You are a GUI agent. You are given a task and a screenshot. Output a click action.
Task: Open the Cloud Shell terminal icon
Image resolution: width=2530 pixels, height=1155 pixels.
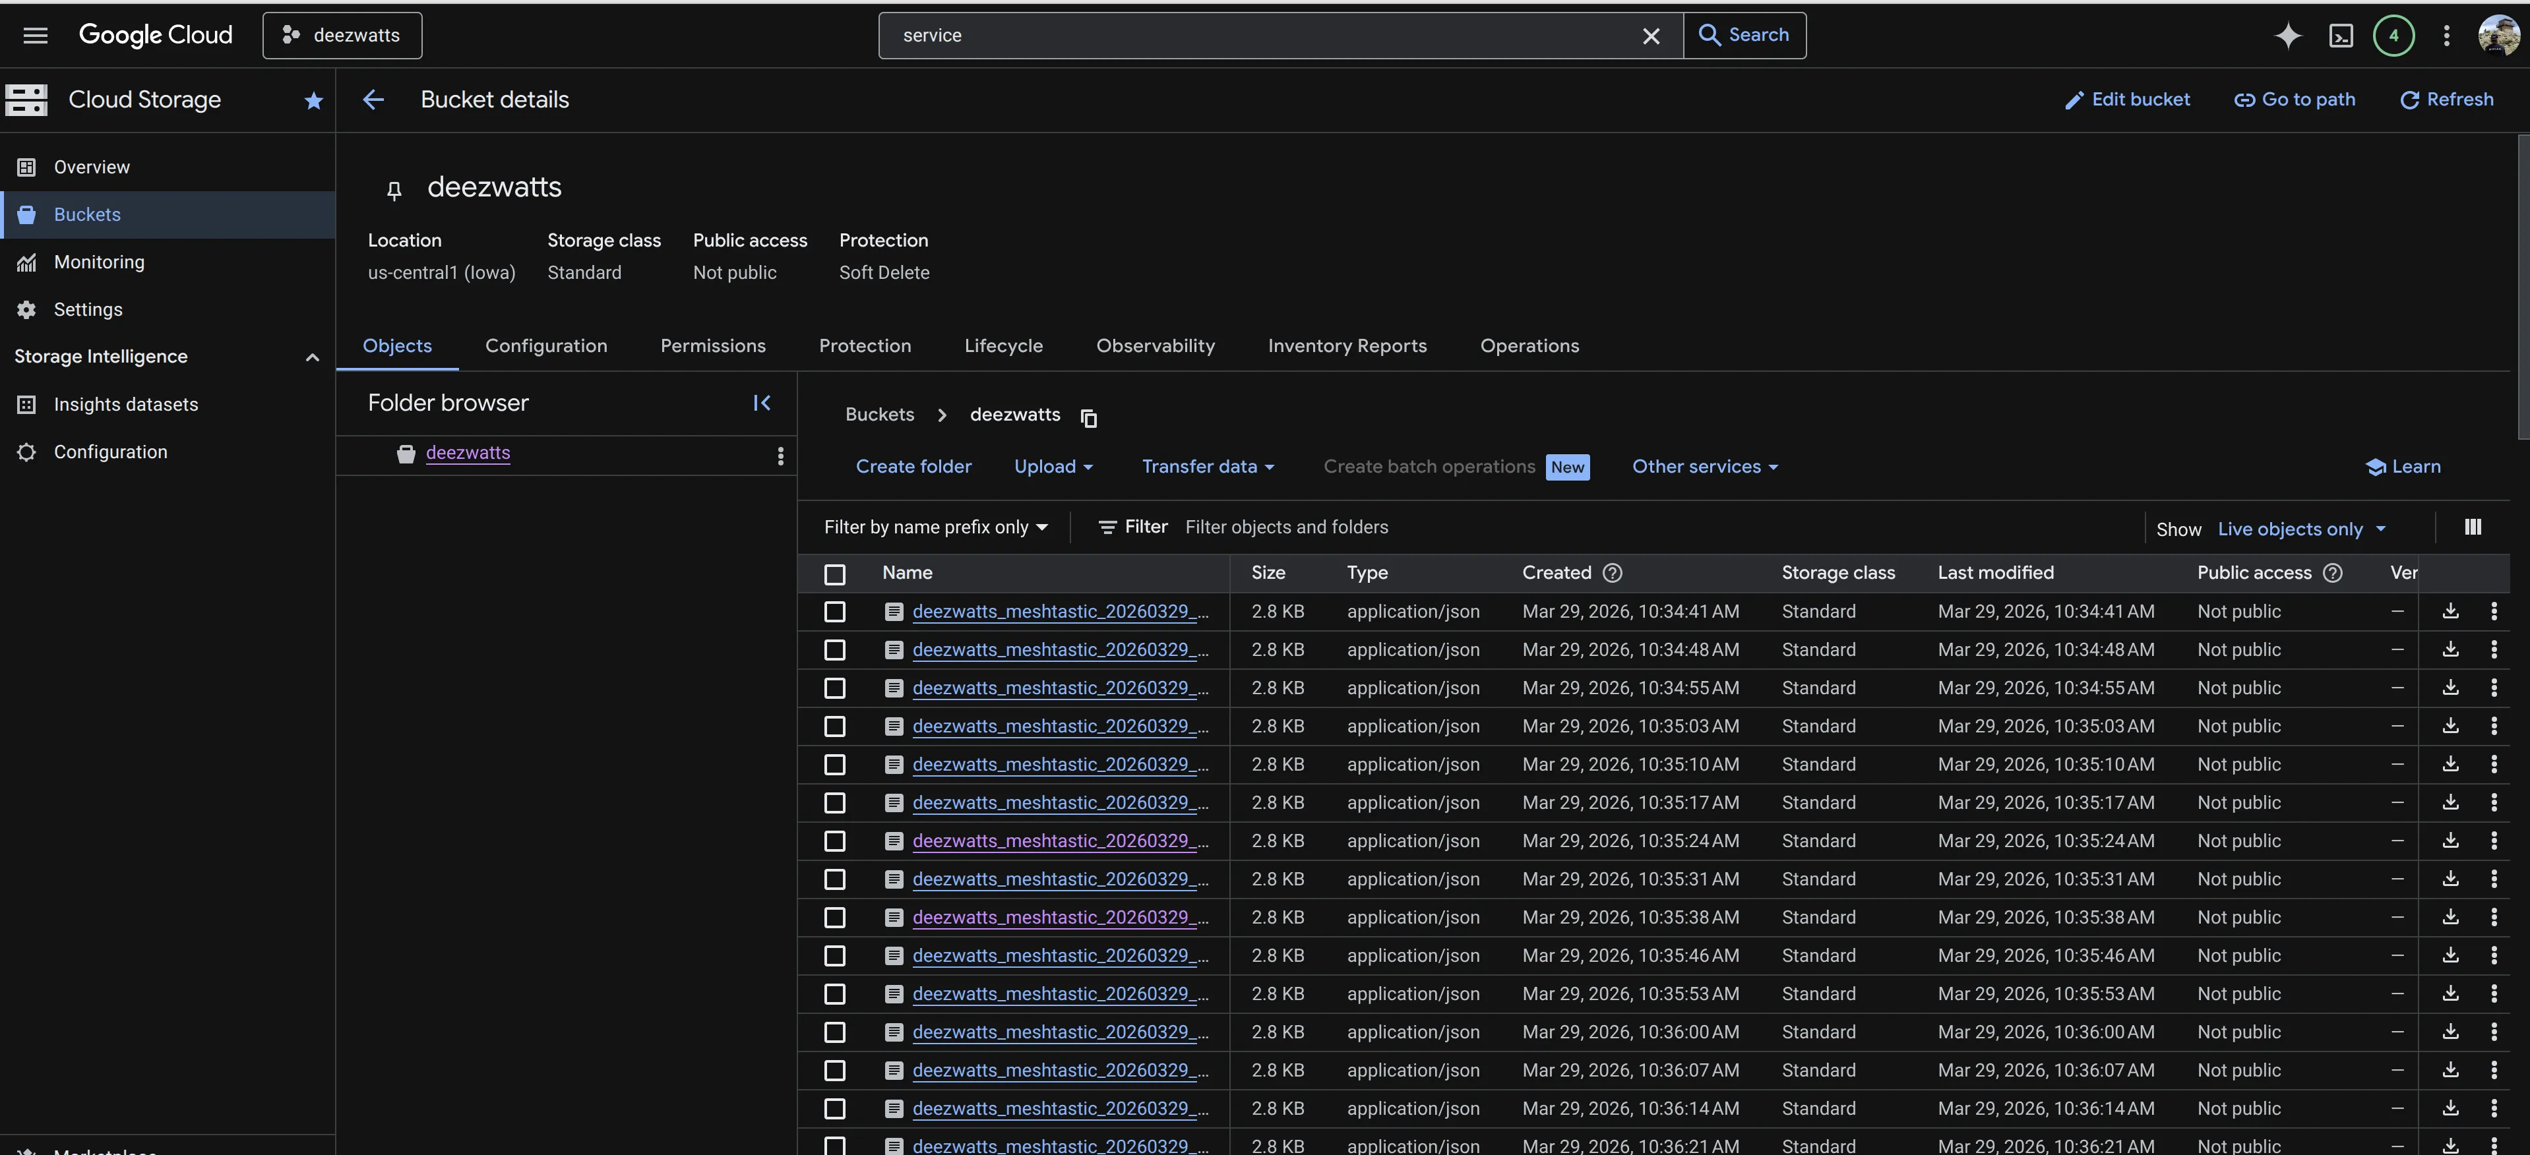tap(2341, 36)
